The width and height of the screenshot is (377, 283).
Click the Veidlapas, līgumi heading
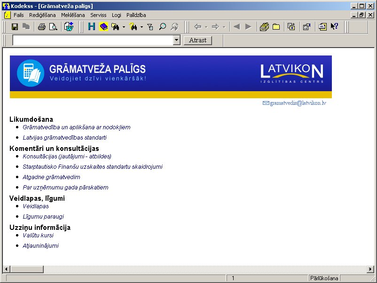click(x=37, y=198)
